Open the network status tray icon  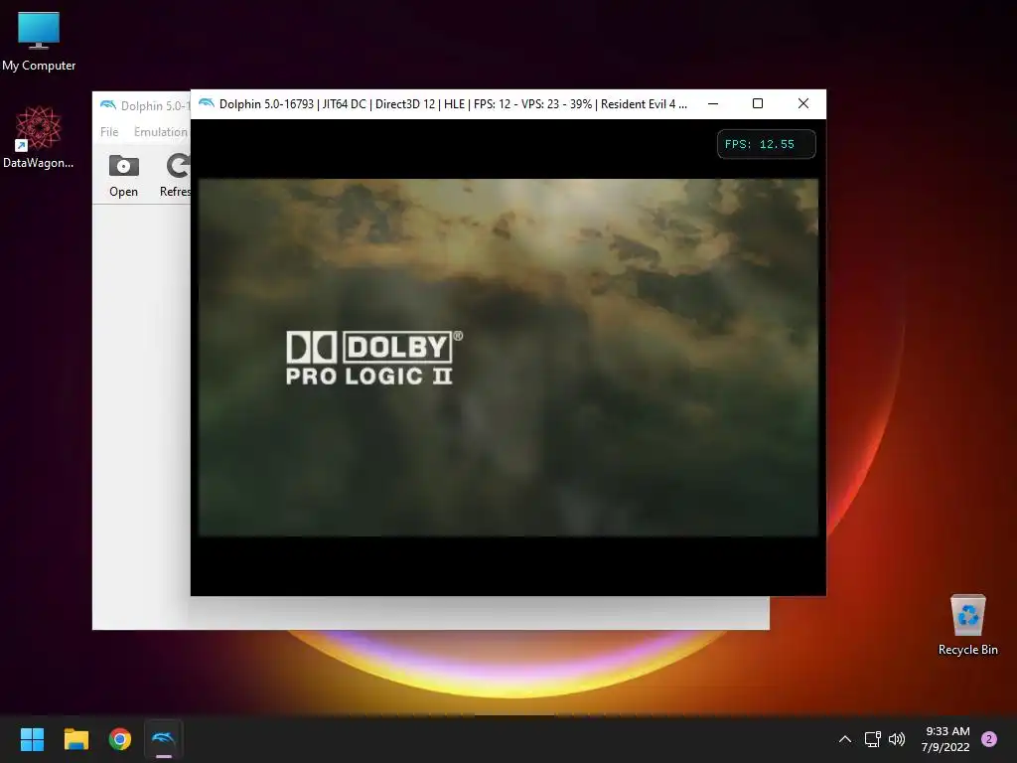872,739
